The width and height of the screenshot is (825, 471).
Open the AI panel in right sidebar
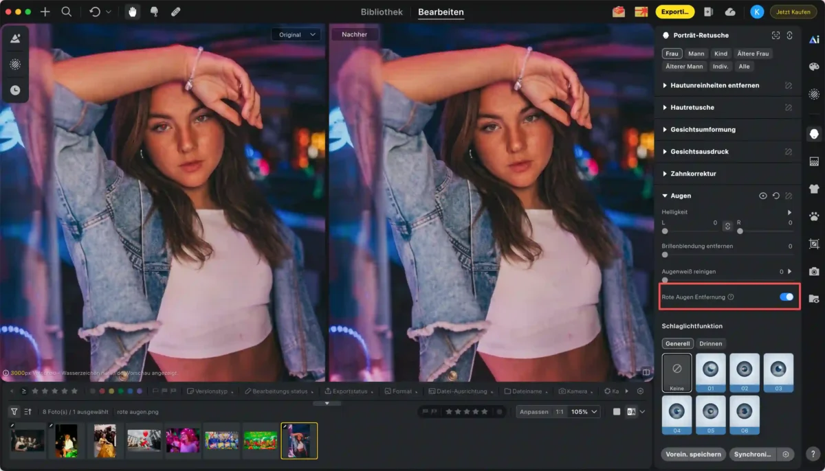tap(814, 40)
